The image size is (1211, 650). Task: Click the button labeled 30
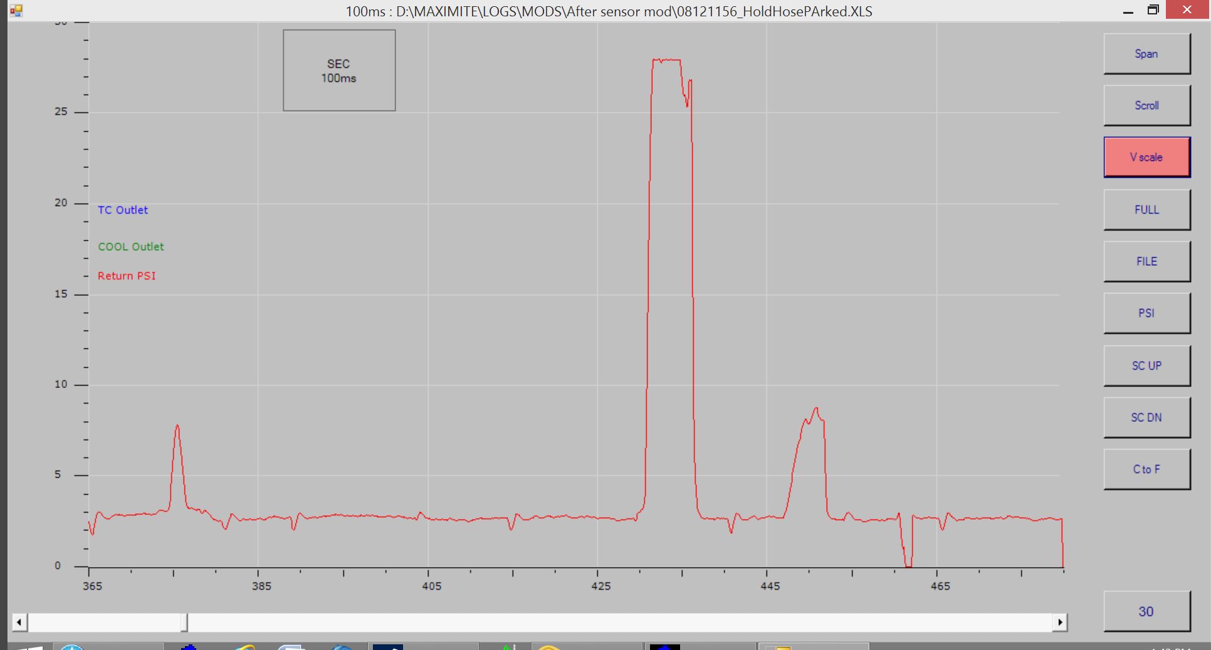[1146, 611]
